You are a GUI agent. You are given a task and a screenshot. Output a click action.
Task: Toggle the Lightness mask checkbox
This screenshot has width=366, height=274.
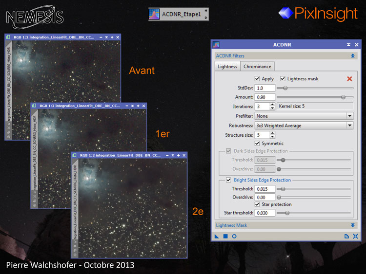coord(283,79)
